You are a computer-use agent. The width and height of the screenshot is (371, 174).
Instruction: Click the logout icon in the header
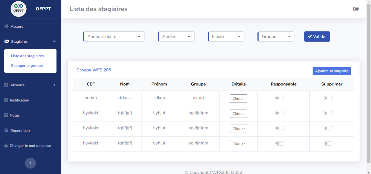coord(356,9)
